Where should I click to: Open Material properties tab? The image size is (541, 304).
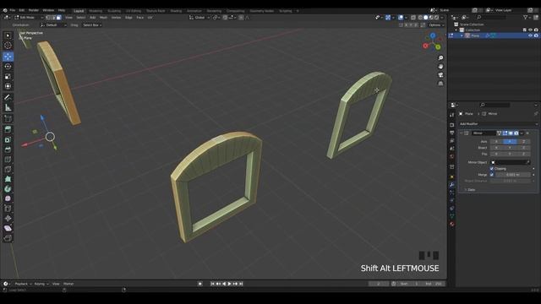[x=452, y=224]
